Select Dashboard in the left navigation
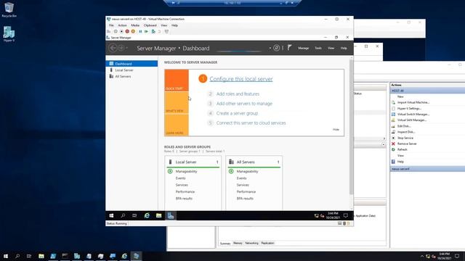 pos(132,64)
